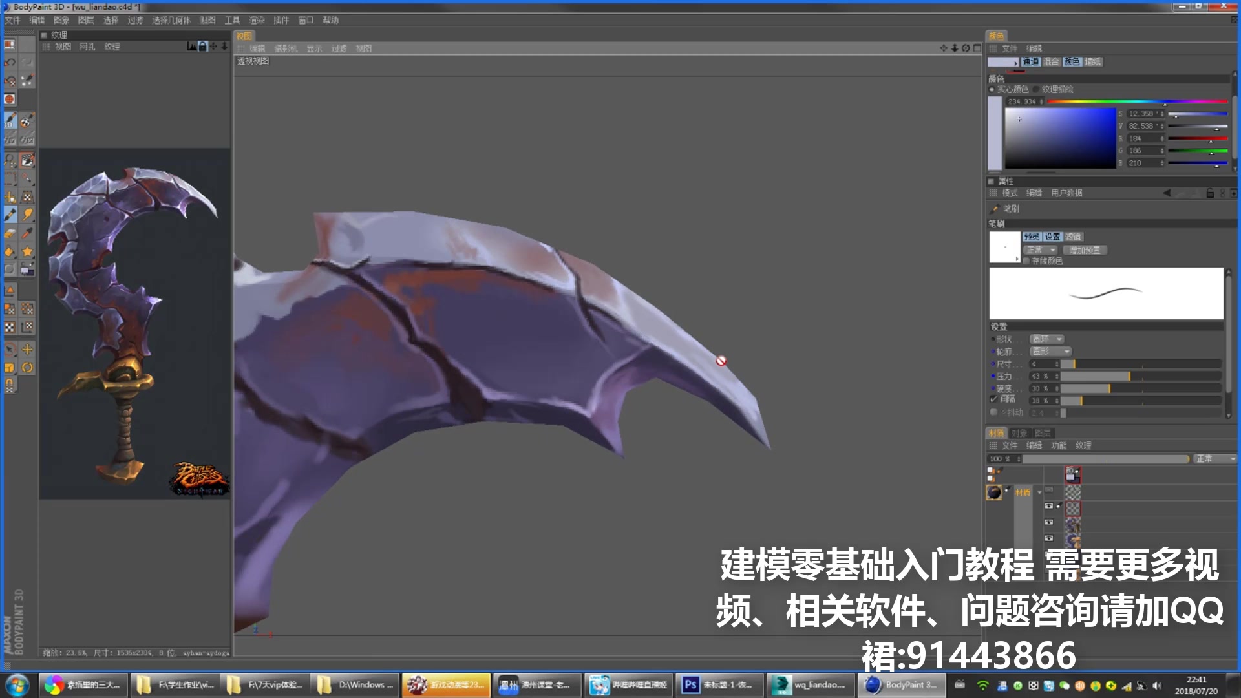Image resolution: width=1241 pixels, height=698 pixels.
Task: Select the polygon star shape tool
Action: tap(27, 250)
